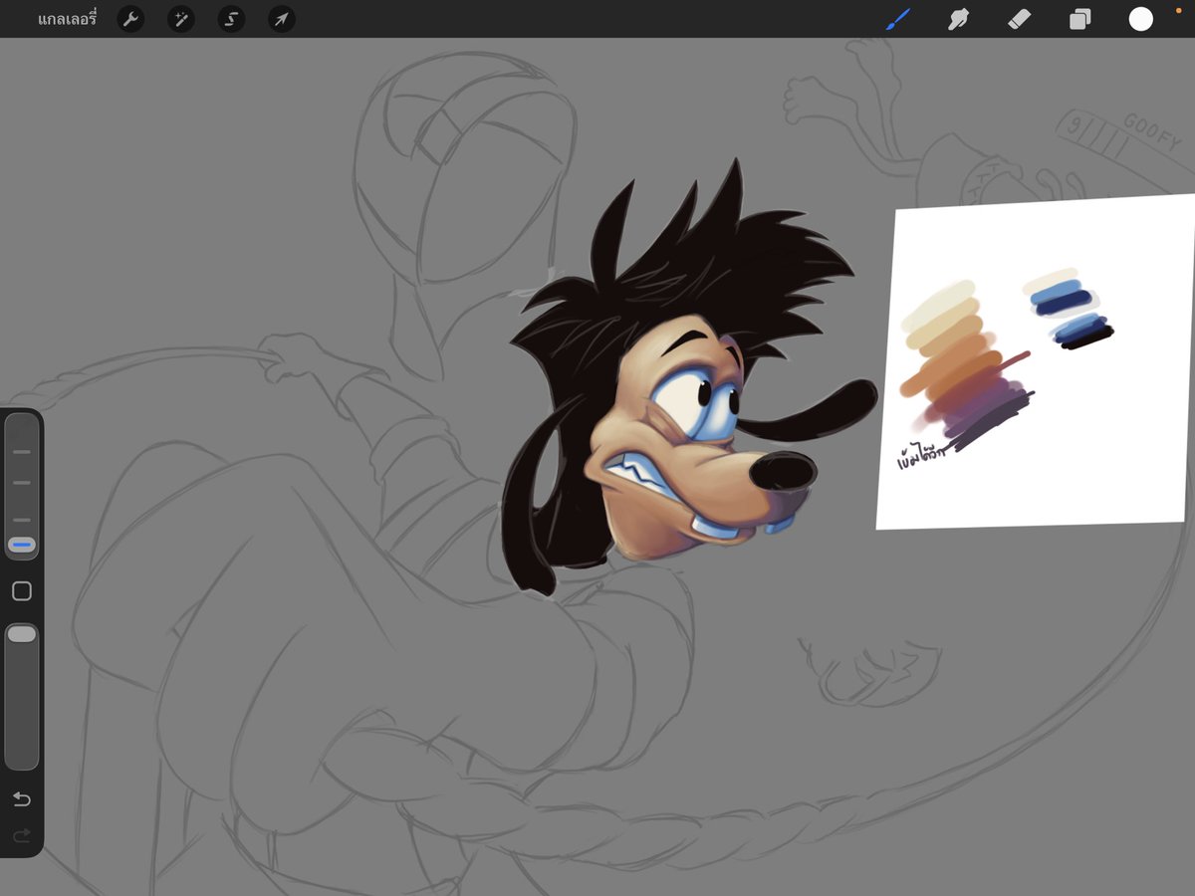Open the active color circle
The width and height of the screenshot is (1195, 896).
pyautogui.click(x=1140, y=19)
